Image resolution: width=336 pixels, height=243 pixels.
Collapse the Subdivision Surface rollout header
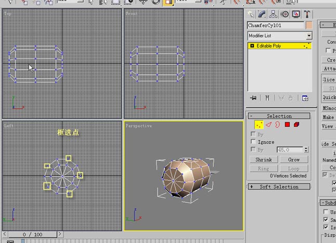[x=328, y=203]
